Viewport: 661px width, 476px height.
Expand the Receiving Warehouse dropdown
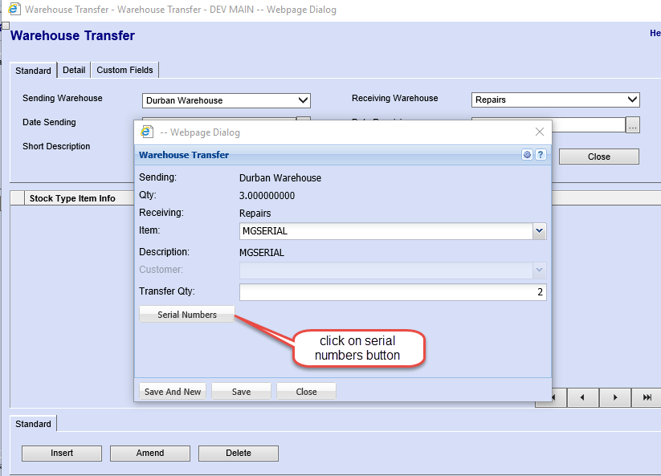632,100
